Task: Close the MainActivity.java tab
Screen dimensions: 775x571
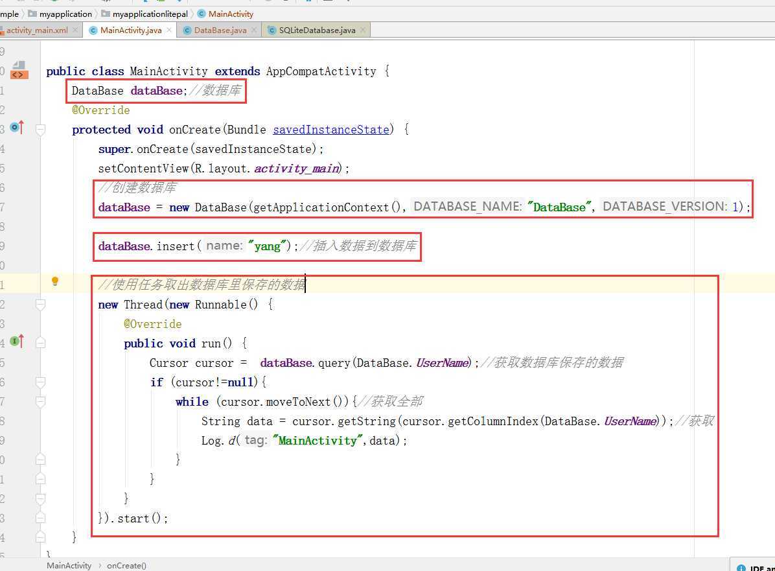Action: tap(170, 30)
